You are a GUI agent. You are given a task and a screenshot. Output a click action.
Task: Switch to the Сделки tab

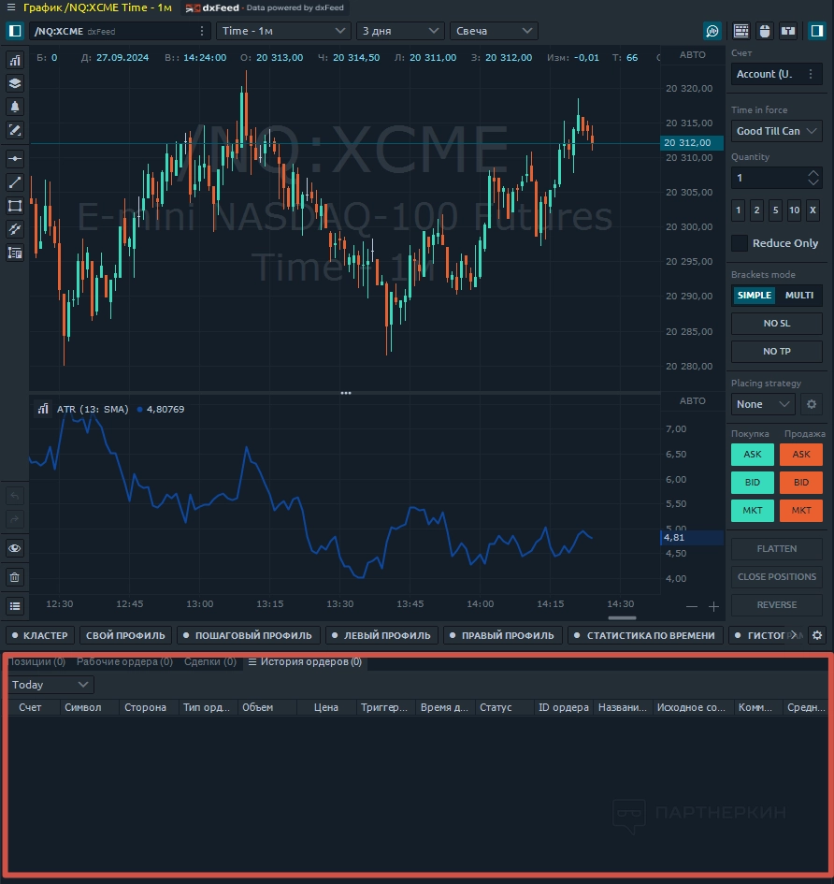tap(209, 662)
